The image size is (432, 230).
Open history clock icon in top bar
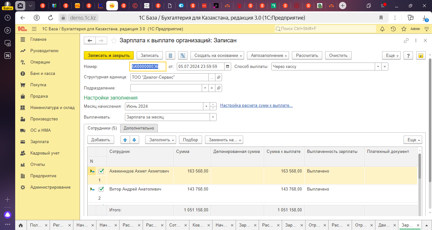pyautogui.click(x=393, y=29)
